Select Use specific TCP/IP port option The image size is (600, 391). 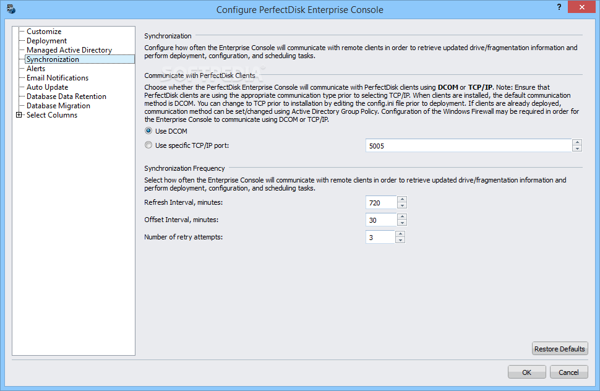(x=148, y=145)
